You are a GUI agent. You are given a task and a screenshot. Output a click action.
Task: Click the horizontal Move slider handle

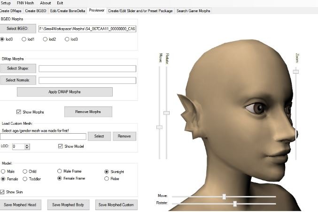(x=224, y=197)
